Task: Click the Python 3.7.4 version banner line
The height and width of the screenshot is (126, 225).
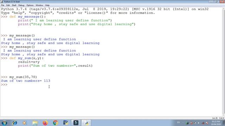Action: [x=105, y=9]
